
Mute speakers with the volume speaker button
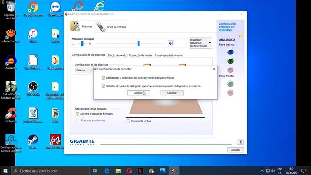[171, 43]
